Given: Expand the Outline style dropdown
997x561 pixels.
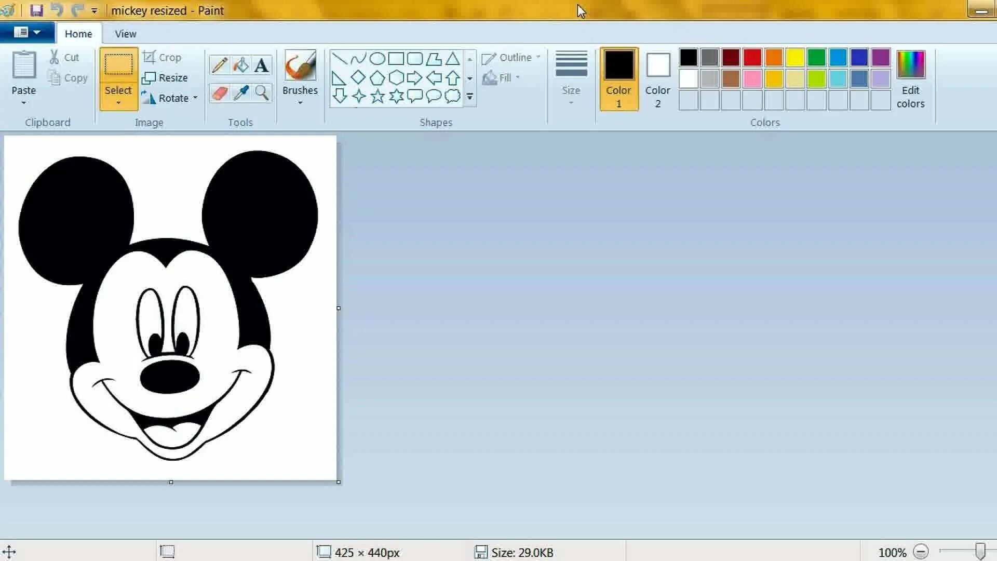Looking at the screenshot, I should click(539, 57).
